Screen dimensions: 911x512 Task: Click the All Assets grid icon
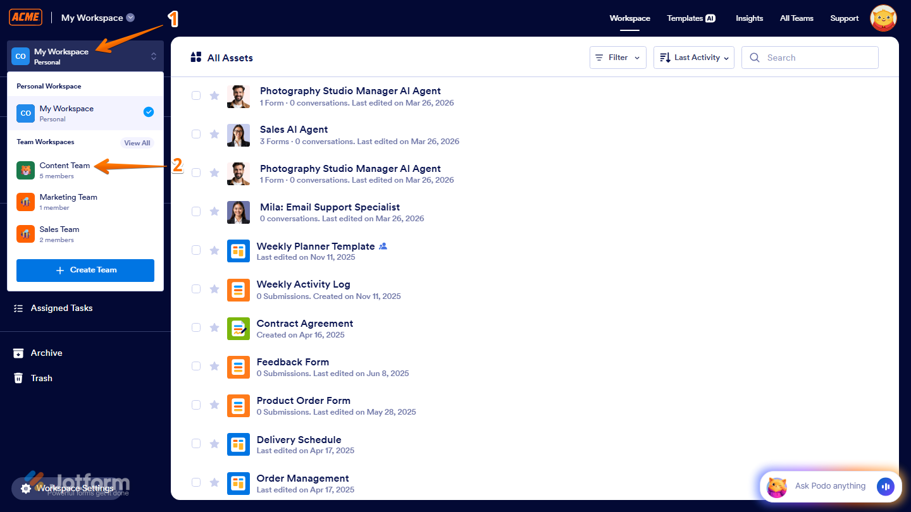[195, 57]
